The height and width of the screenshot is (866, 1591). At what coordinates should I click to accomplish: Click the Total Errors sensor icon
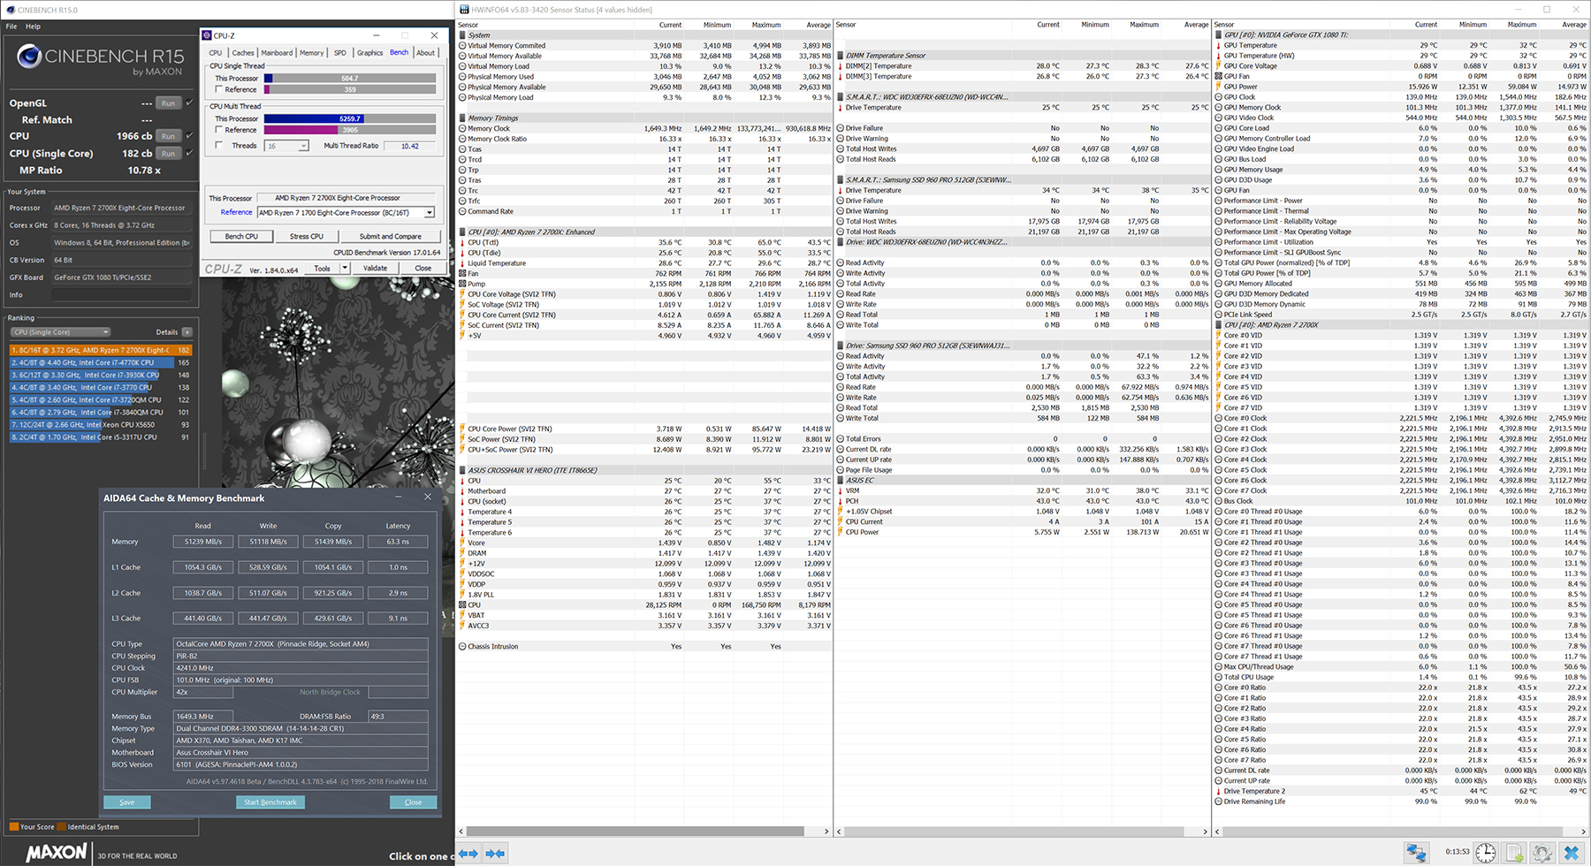coord(841,438)
